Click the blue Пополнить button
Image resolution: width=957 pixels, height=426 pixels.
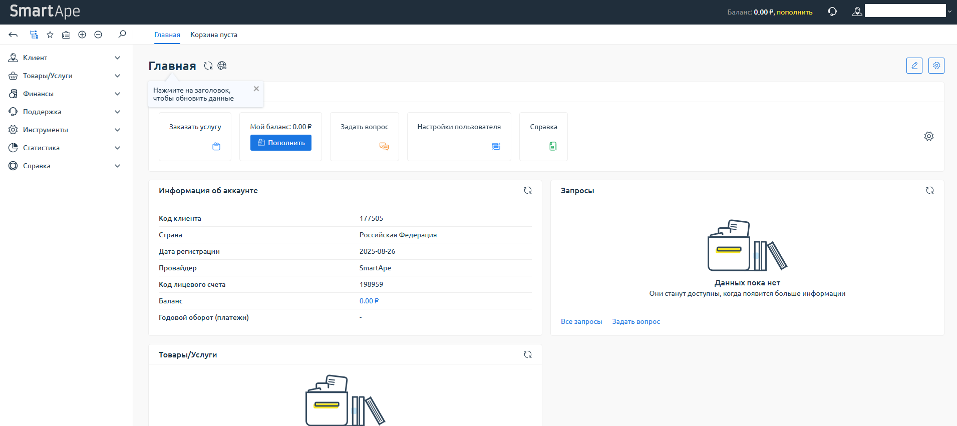coord(281,143)
